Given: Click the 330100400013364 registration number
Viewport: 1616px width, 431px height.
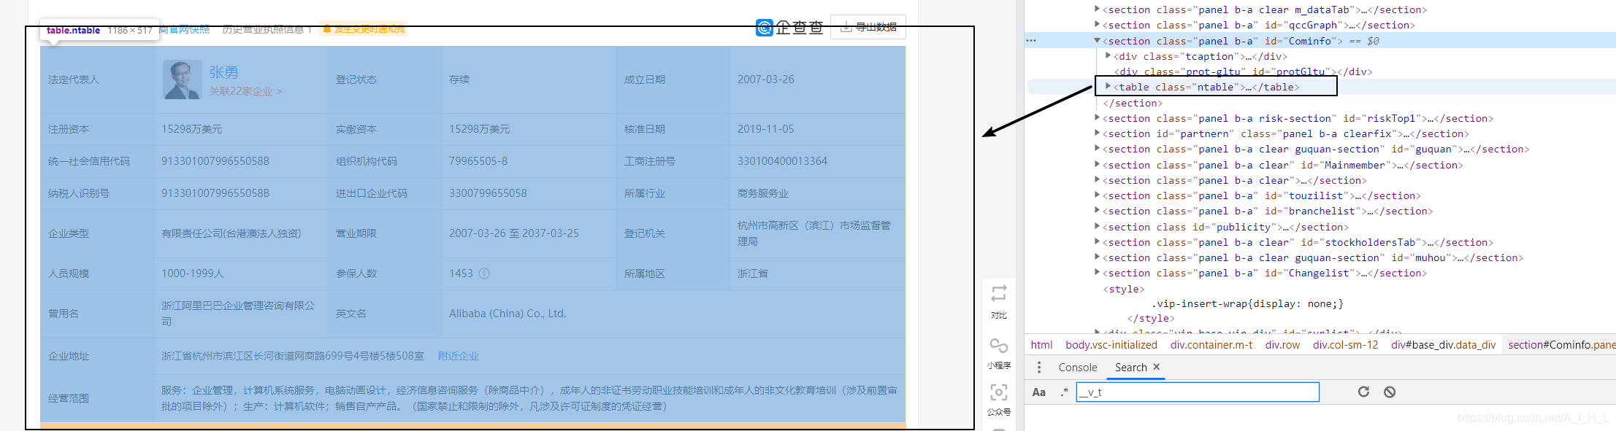Looking at the screenshot, I should [x=783, y=161].
